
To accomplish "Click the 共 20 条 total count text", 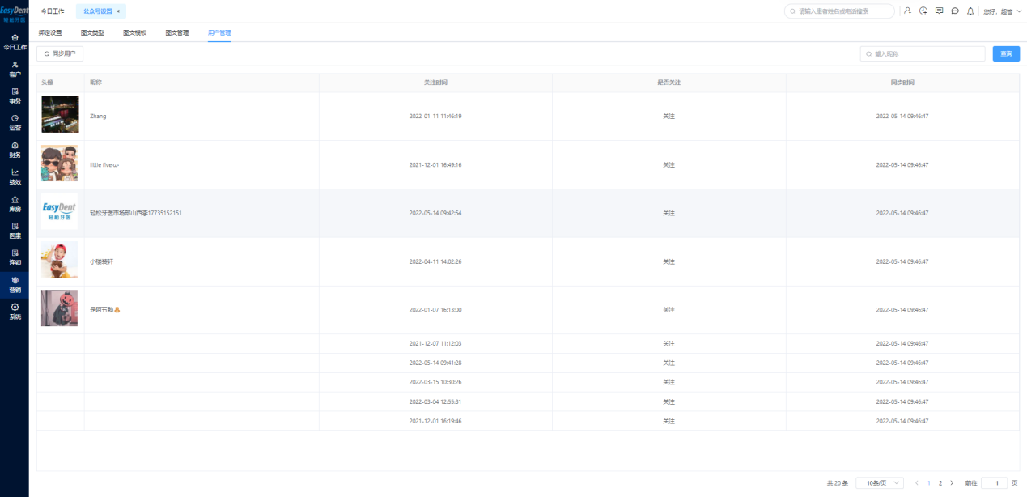I will pos(838,482).
